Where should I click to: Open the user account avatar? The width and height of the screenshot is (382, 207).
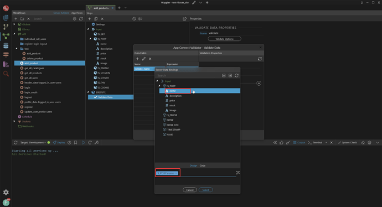point(6,203)
